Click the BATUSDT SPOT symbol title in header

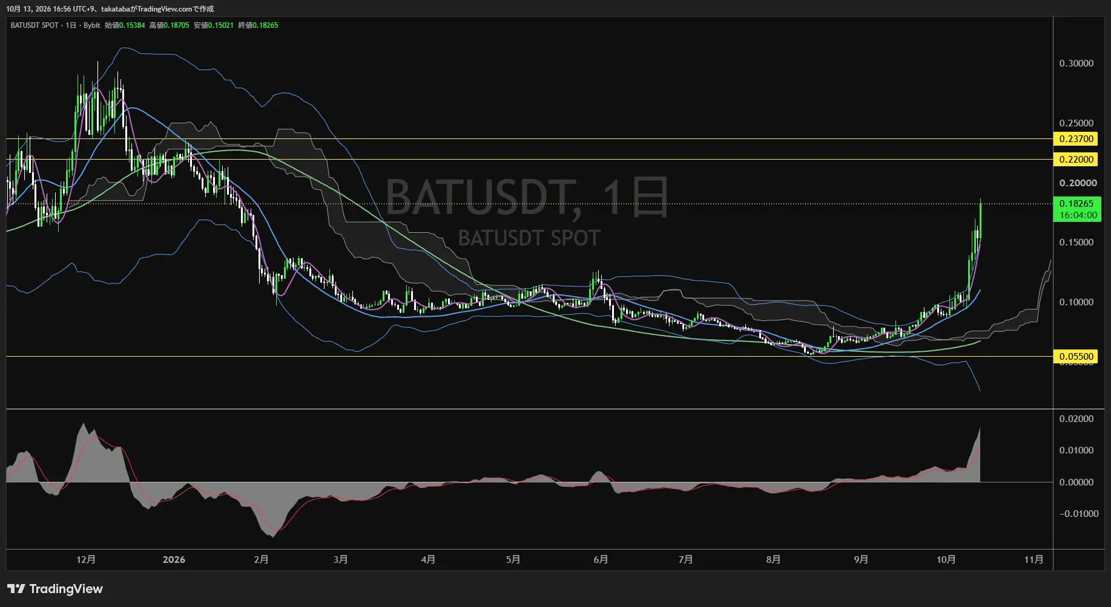[x=35, y=25]
